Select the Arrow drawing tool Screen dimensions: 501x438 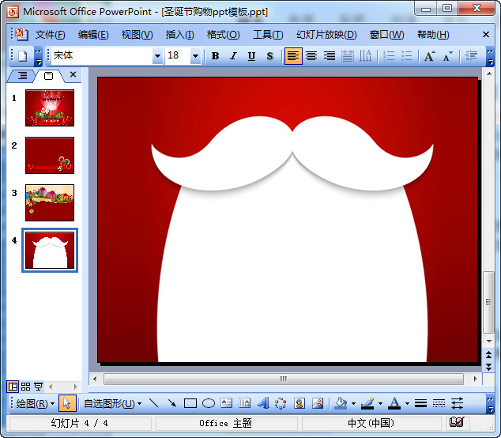[x=171, y=403]
